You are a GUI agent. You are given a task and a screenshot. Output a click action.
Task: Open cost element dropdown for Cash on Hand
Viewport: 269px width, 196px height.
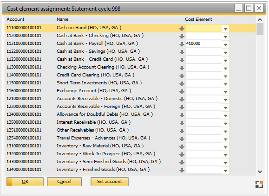225,29
